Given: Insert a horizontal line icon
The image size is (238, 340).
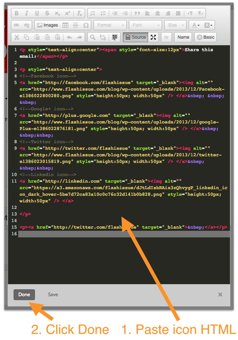Looking at the screenshot, I should [76, 25].
